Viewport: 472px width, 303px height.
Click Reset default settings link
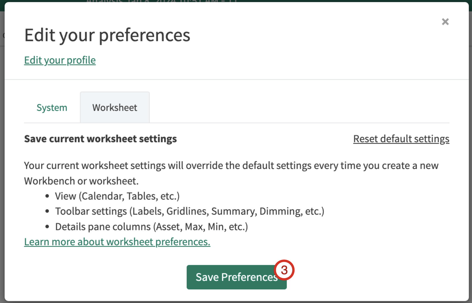(401, 139)
